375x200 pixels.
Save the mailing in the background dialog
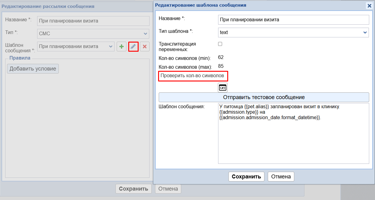click(x=133, y=189)
